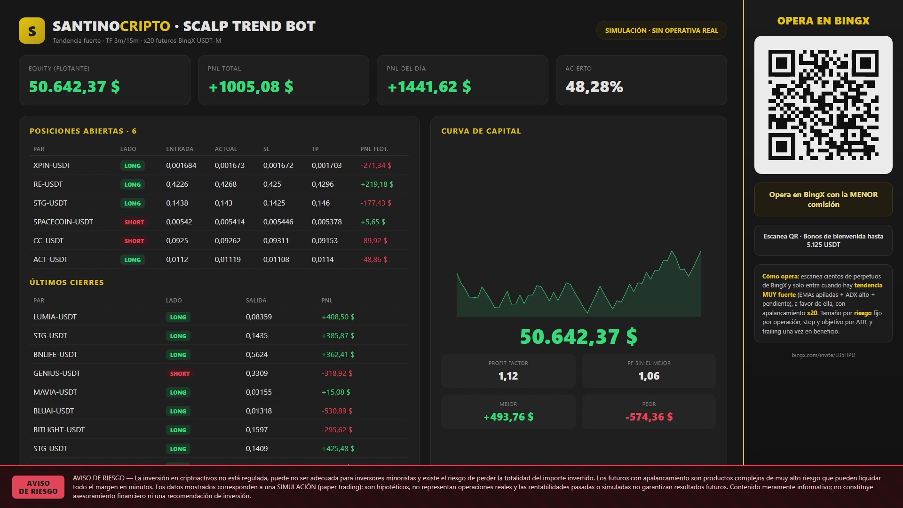Click the AVISO DE RIESGO red badge
The image size is (903, 508).
coord(38,487)
